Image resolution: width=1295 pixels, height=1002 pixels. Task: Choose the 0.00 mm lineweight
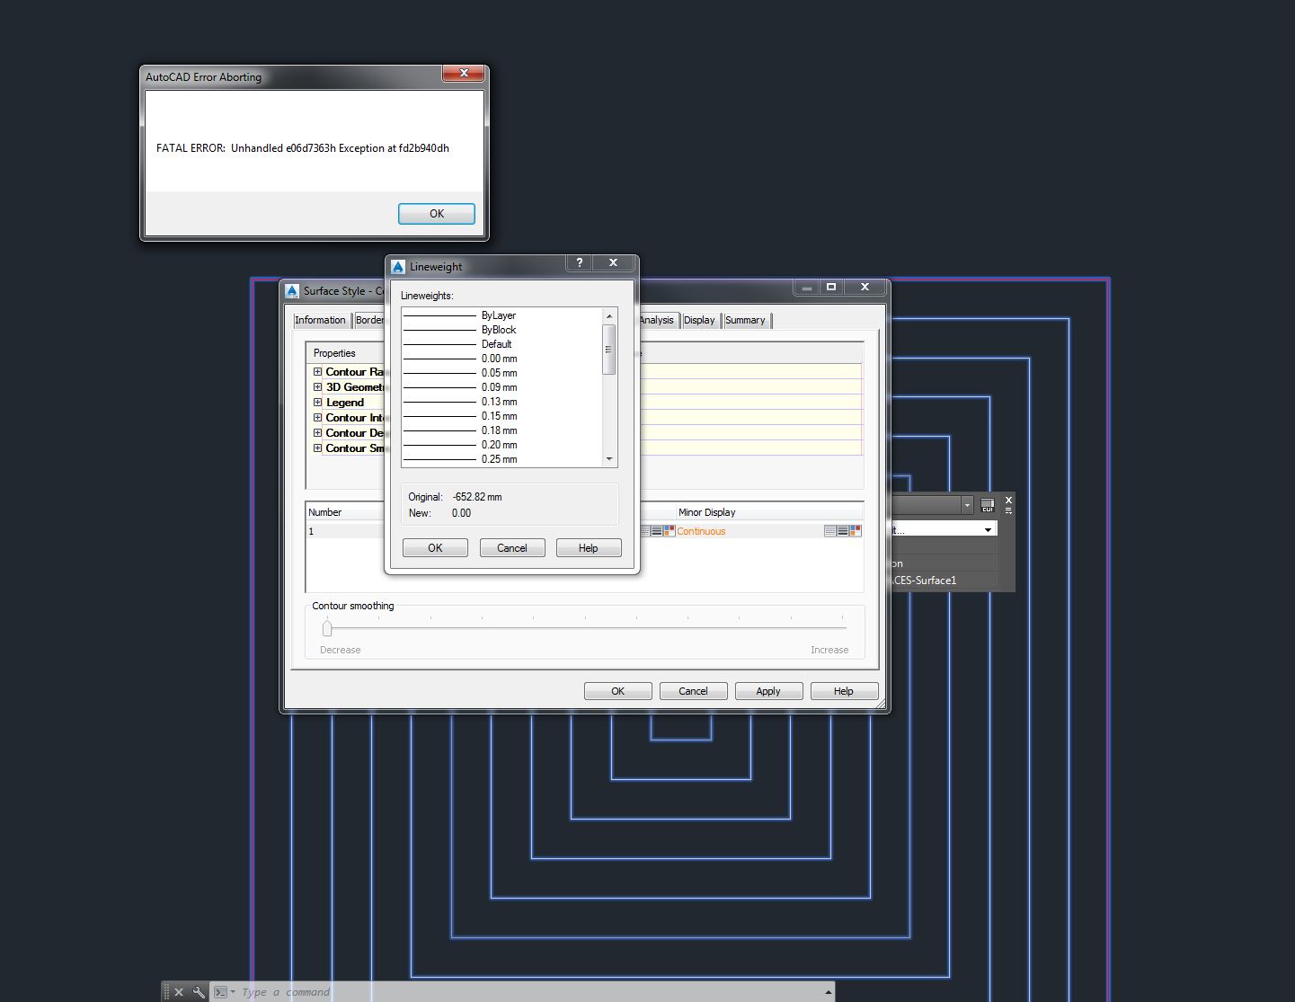502,359
